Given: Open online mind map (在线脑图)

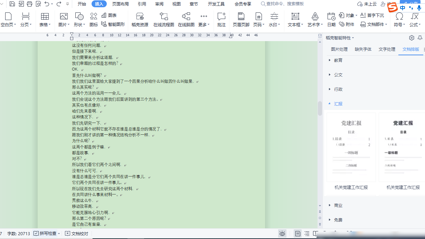Looking at the screenshot, I should 186,19.
